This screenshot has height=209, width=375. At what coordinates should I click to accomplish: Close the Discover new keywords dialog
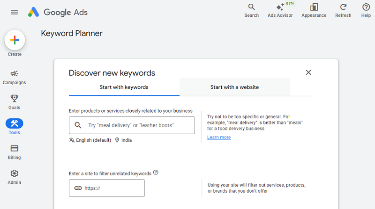tap(308, 72)
